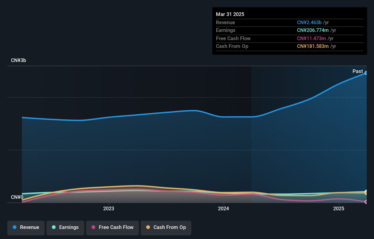
Task: Click the teal dot beside Earnings legend label
Action: point(54,227)
